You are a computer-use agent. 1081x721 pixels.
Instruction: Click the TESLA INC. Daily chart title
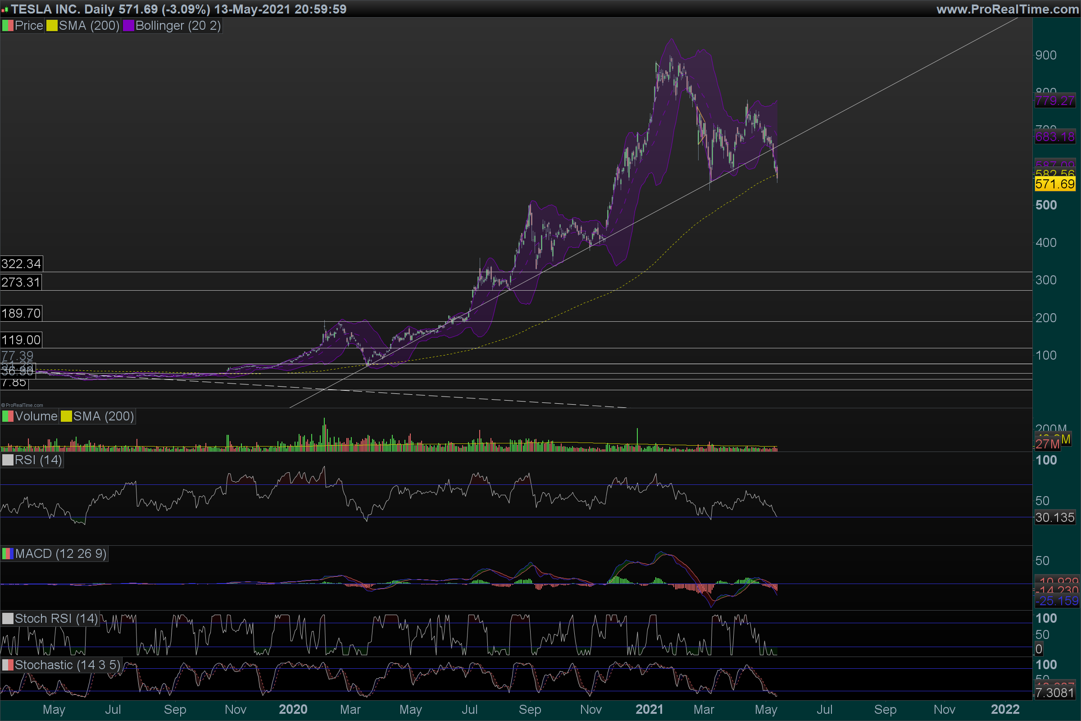coord(63,9)
